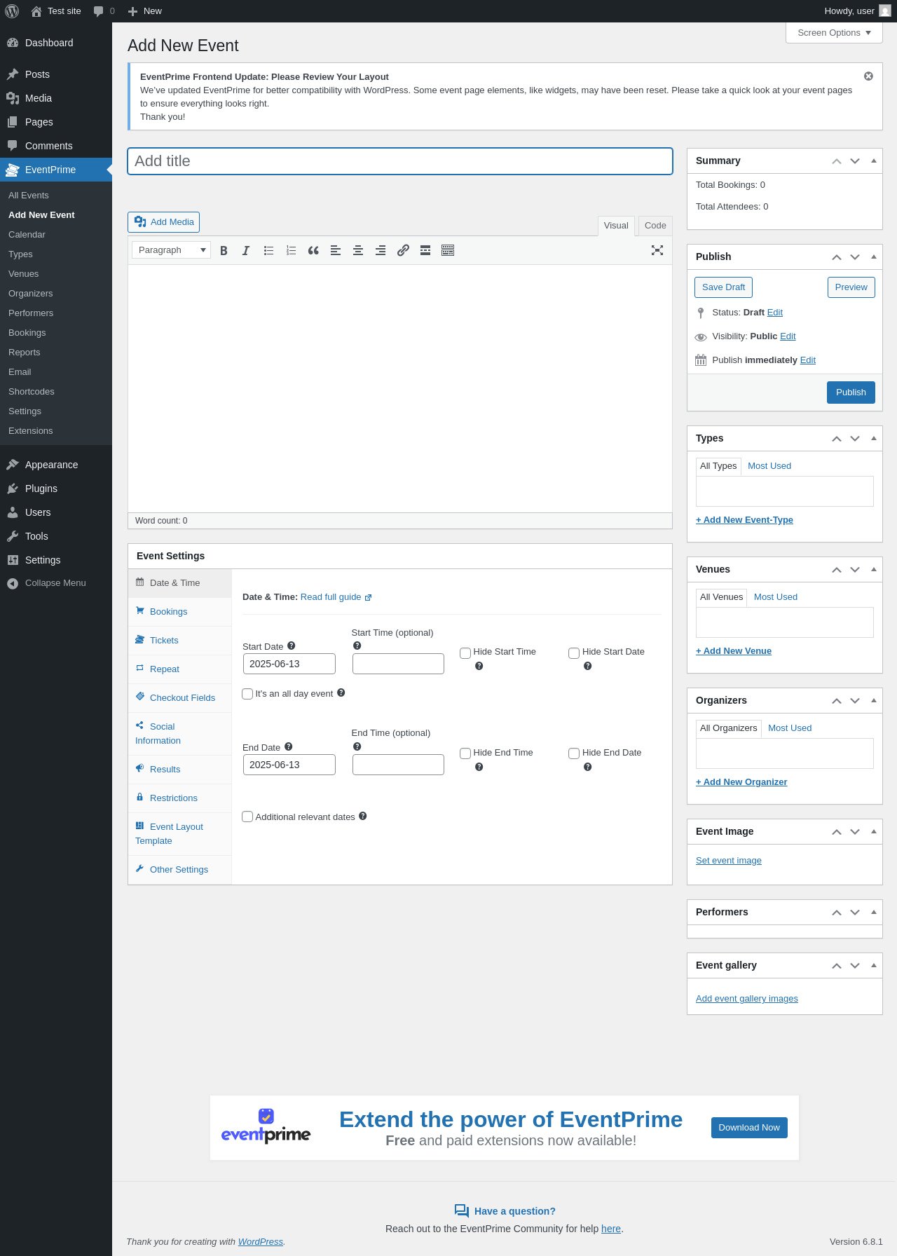The width and height of the screenshot is (897, 1256).
Task: Align text center
Action: coord(358,250)
